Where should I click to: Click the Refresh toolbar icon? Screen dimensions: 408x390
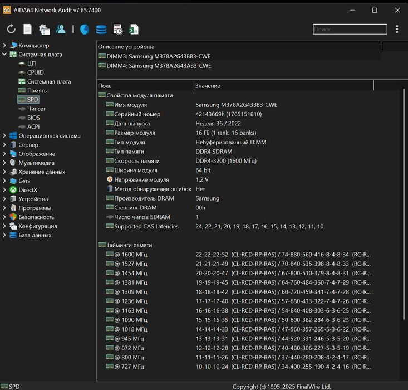point(11,30)
